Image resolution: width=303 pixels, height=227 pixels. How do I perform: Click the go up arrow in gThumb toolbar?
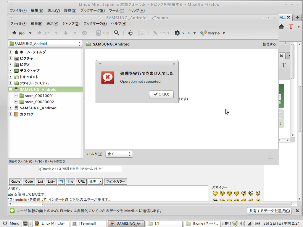[x=66, y=33]
